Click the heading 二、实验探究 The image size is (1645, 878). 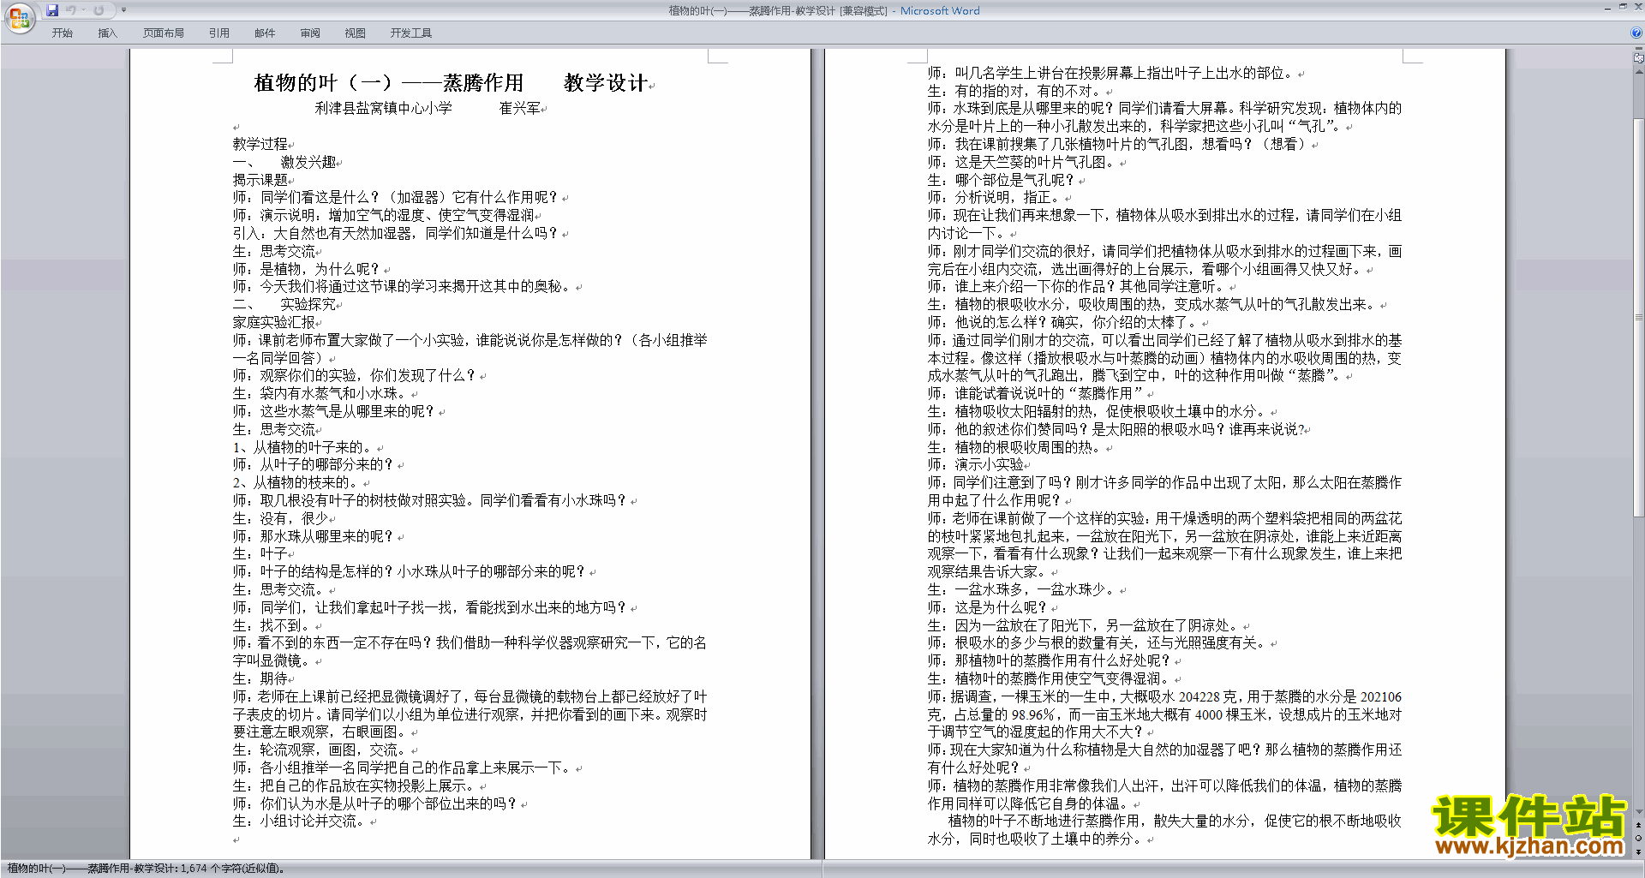(x=284, y=304)
